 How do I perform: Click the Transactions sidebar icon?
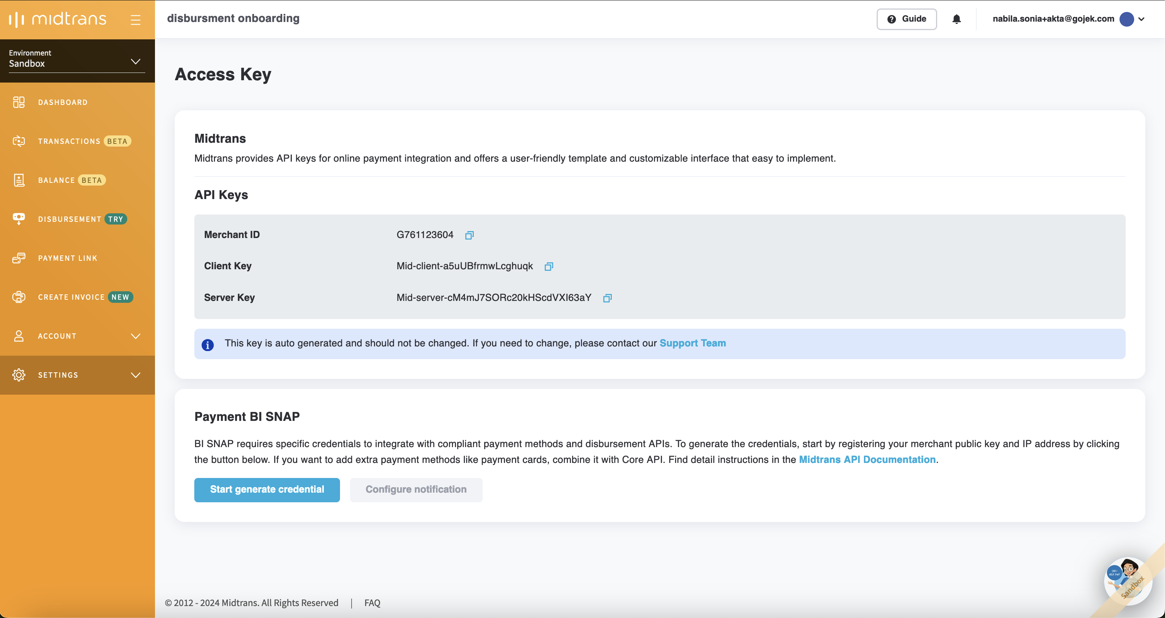(19, 141)
